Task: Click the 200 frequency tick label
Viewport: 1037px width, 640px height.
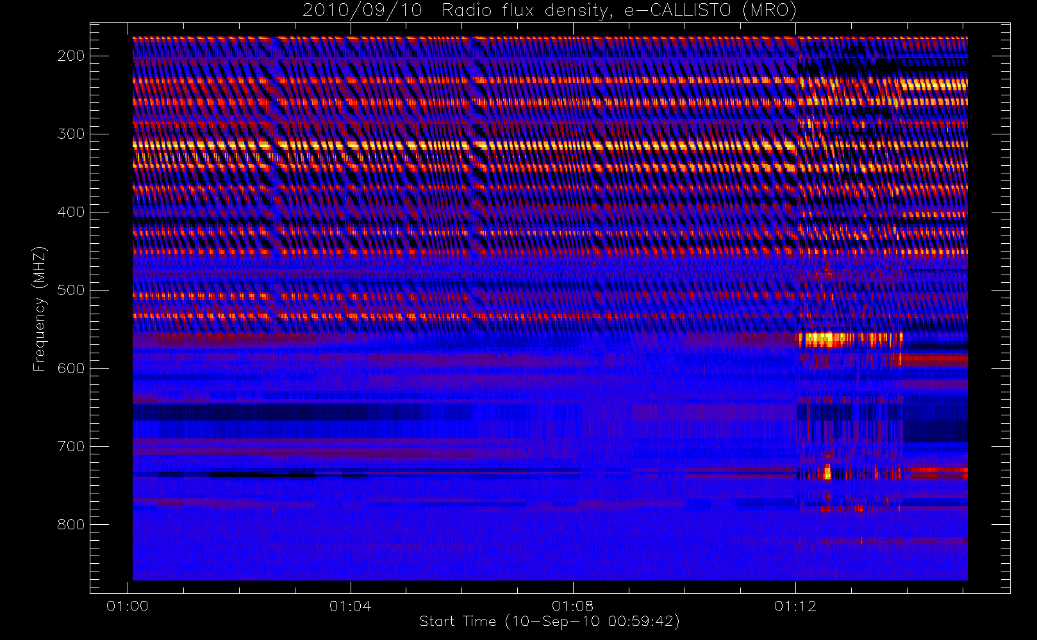Action: (x=71, y=56)
